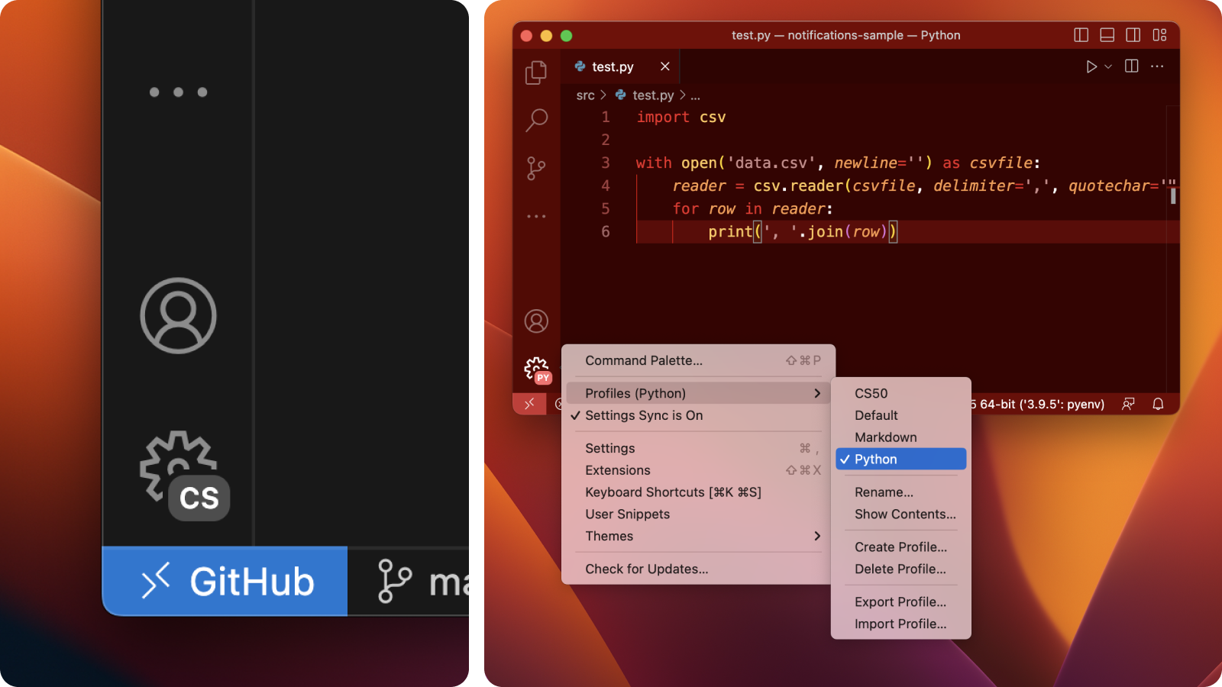This screenshot has height=687, width=1222.
Task: Open Command Palette from the menu
Action: (x=644, y=360)
